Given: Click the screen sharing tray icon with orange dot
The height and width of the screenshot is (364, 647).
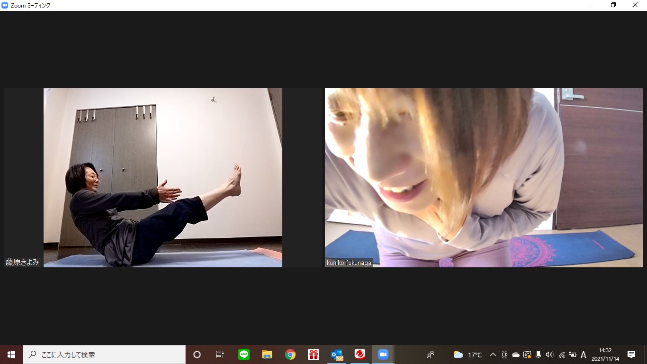Looking at the screenshot, I should (x=527, y=355).
